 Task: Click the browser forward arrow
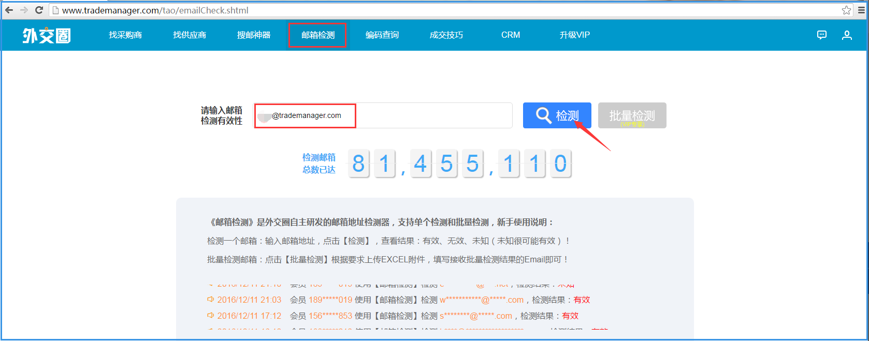pos(24,10)
